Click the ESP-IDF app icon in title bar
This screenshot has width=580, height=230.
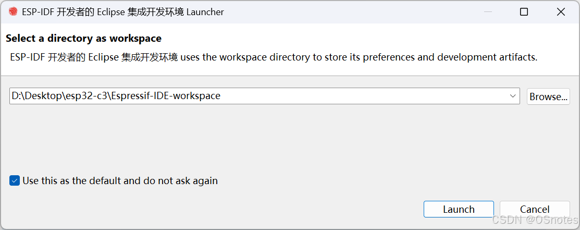coord(13,11)
